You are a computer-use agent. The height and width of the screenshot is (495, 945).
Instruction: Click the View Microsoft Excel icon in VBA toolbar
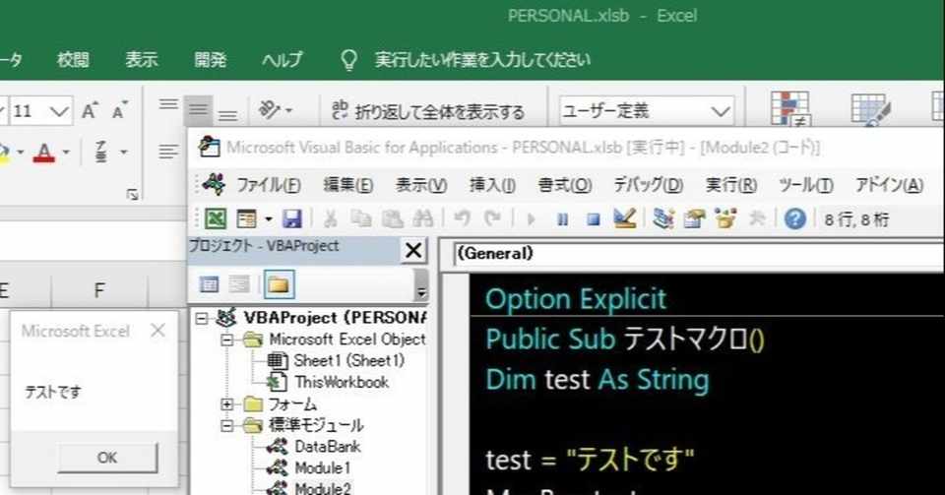pos(216,218)
